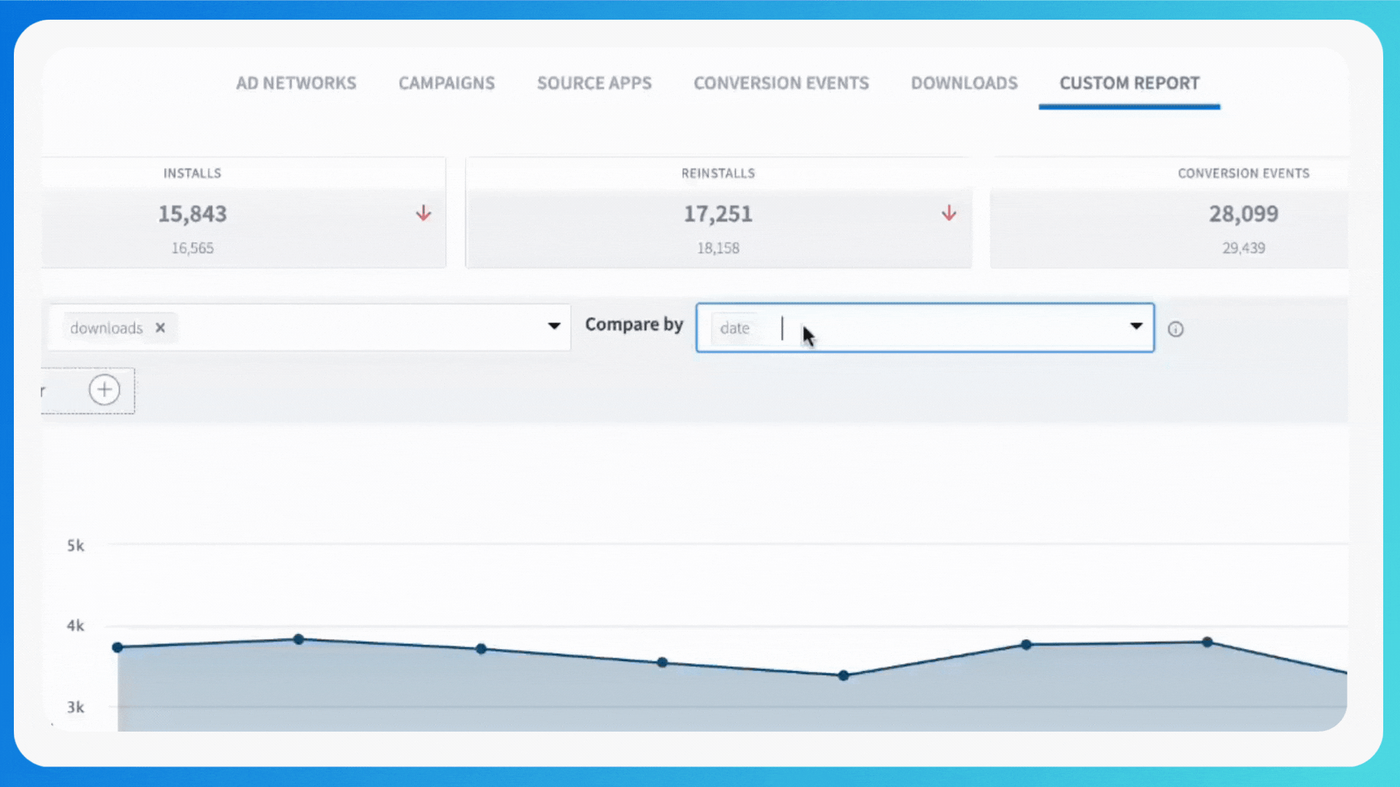Click the CUSTOM REPORT active tab

pyautogui.click(x=1129, y=82)
